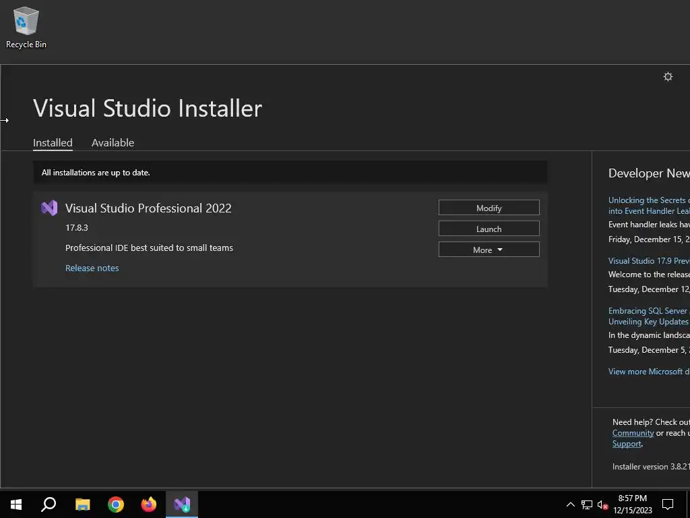Switch to the Installed tab
Viewport: 690px width, 518px height.
[x=53, y=143]
